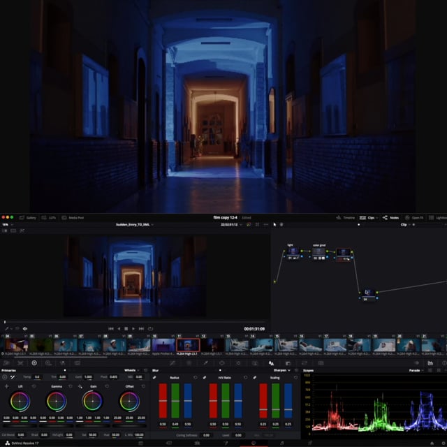Open the Wheels mode dropdown

tap(132, 370)
